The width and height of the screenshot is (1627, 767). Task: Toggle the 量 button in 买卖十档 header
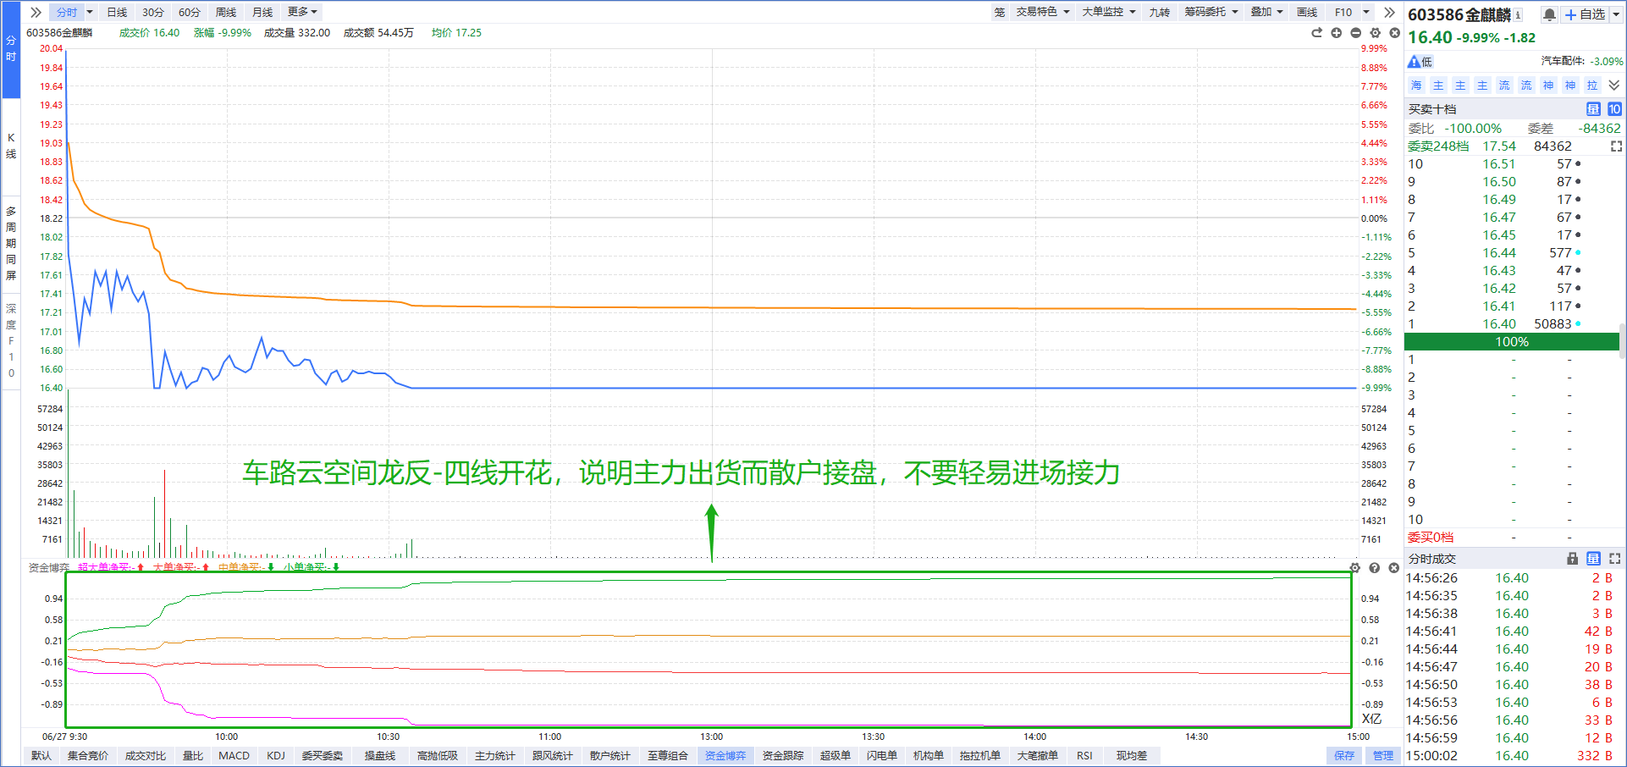pyautogui.click(x=1592, y=109)
